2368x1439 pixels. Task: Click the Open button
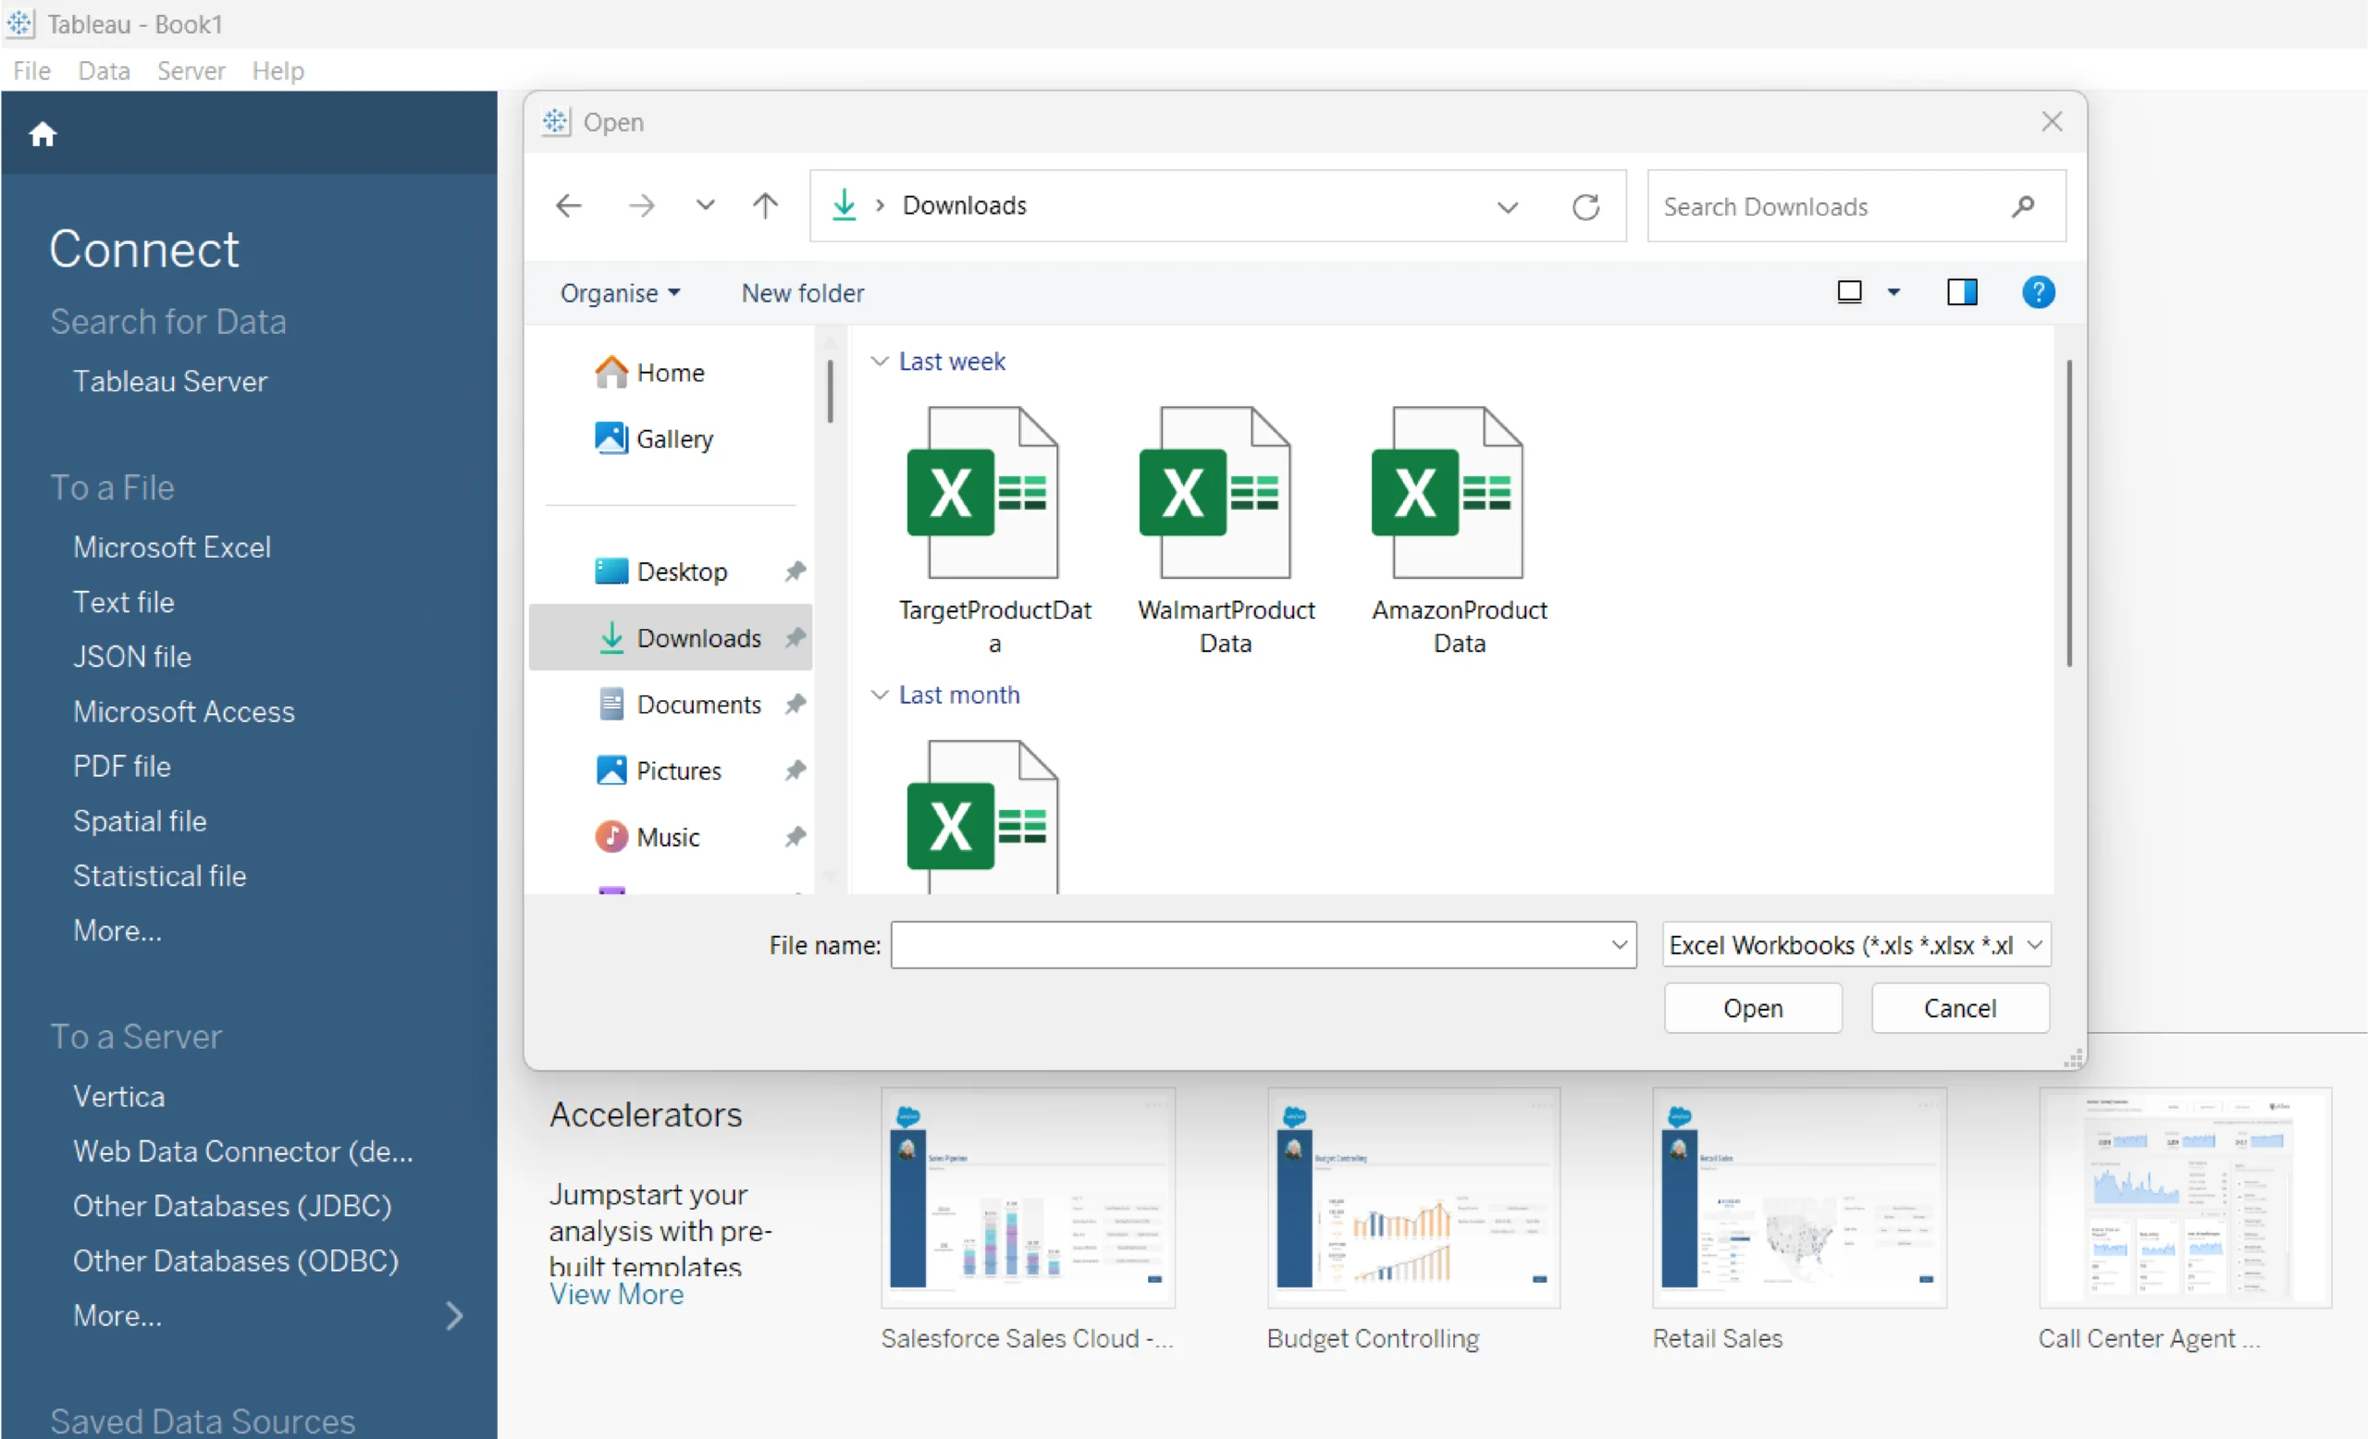[x=1753, y=1009]
